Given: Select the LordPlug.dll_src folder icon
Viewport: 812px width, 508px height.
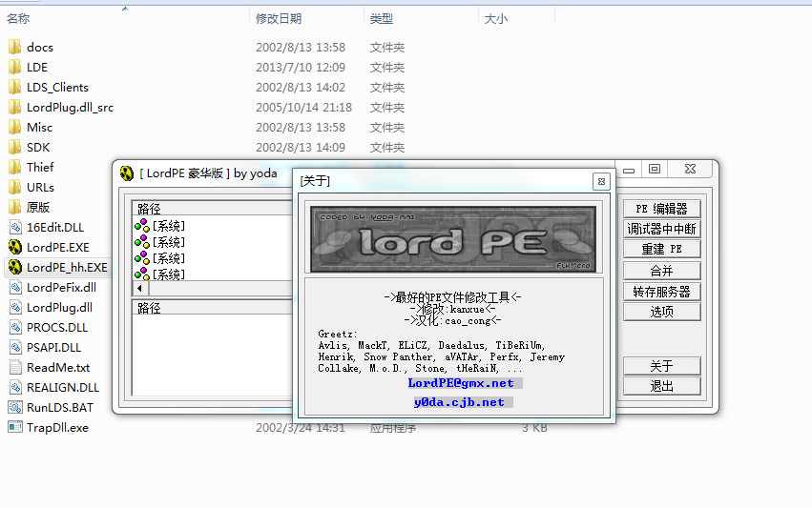Looking at the screenshot, I should coord(15,107).
